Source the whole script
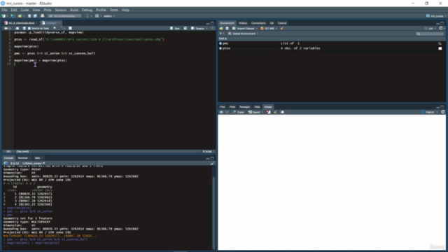This screenshot has height=252, width=448. (x=197, y=28)
